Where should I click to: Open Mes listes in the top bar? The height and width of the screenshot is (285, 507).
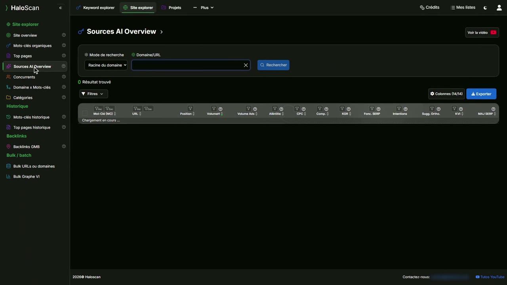(463, 8)
